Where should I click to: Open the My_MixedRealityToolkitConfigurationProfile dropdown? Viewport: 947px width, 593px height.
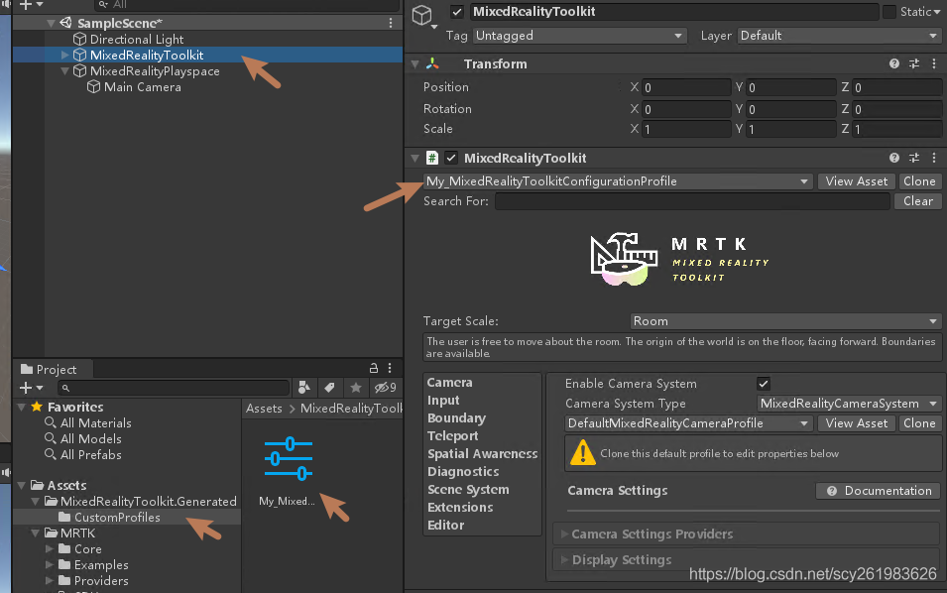[618, 181]
